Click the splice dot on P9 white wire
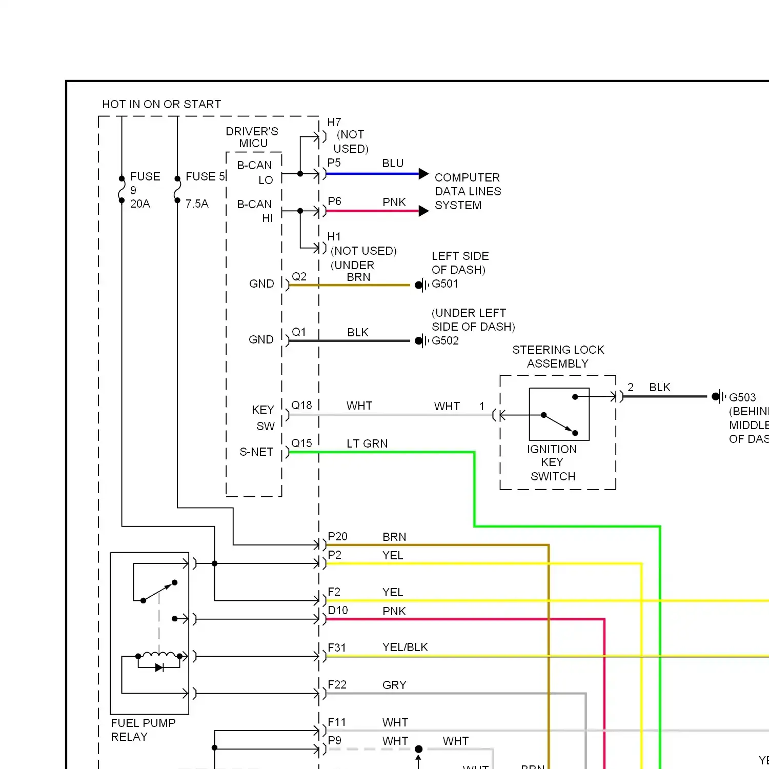This screenshot has width=769, height=769. pos(418,749)
